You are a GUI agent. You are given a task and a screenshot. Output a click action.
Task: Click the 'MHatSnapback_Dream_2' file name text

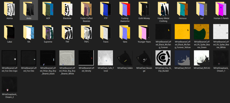(9, 96)
